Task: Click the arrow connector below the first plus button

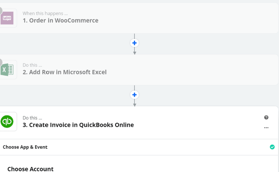Action: pos(135,51)
